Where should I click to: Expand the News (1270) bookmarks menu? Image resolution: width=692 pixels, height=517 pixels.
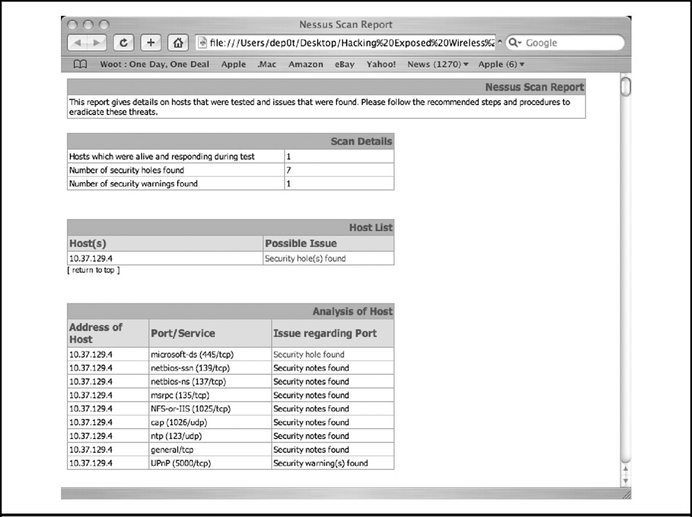(x=438, y=64)
